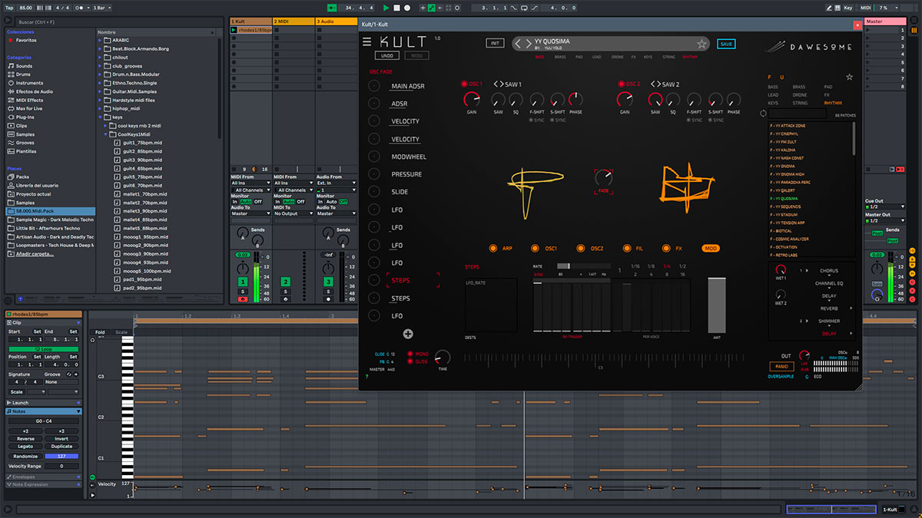Launch the rhodes1/85bpm clip
Viewport: 922px width, 518px height.
234,31
